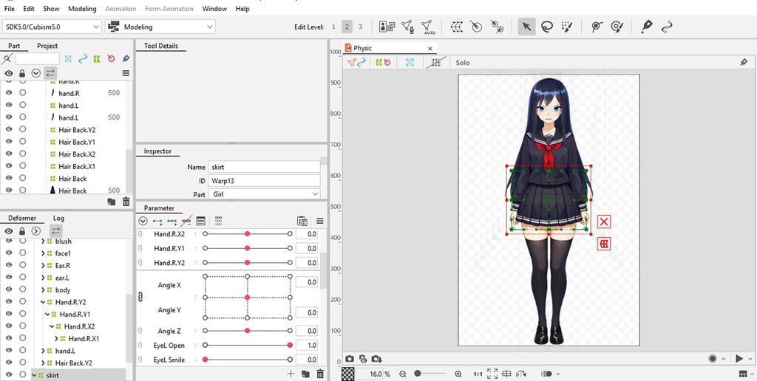This screenshot has width=757, height=381.
Task: Click the EyeL Open slider handle
Action: [x=290, y=346]
